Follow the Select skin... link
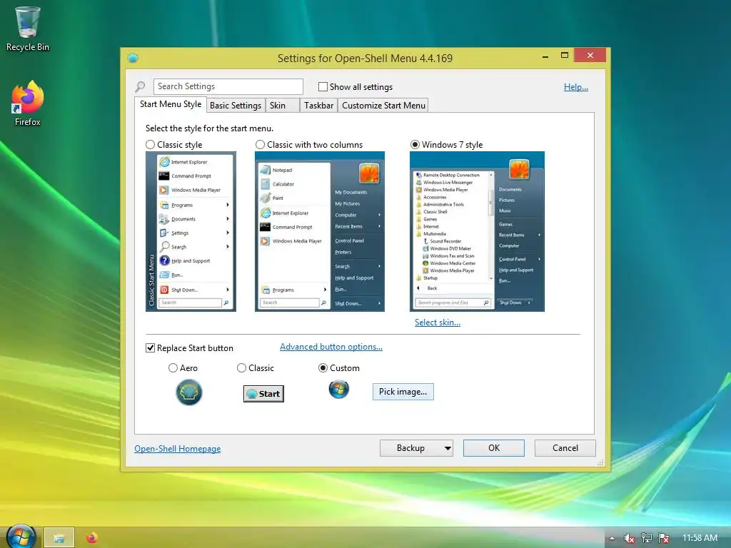Image resolution: width=731 pixels, height=548 pixels. click(438, 323)
